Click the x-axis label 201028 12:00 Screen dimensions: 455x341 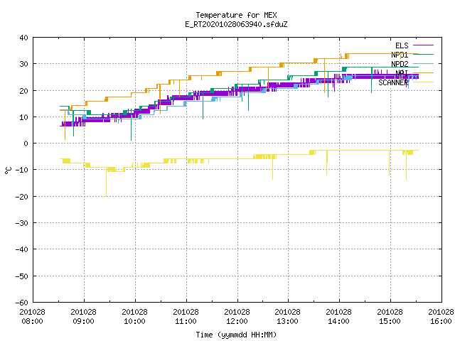(x=237, y=317)
